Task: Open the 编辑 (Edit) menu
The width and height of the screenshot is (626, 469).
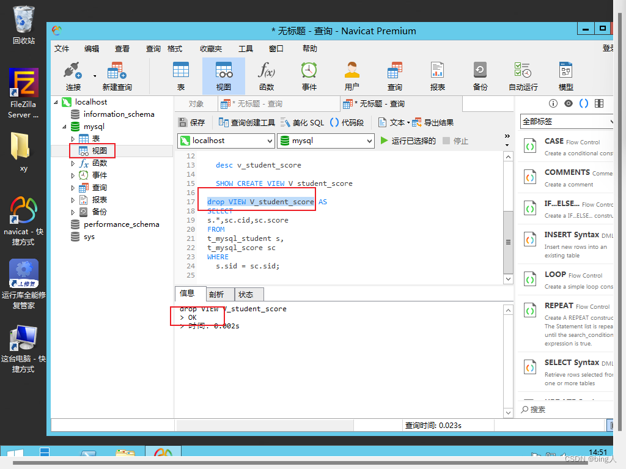Action: click(x=92, y=48)
